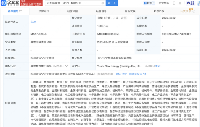Open legal representative 车茂 link
This screenshot has height=127, width=200.
coord(33,22)
